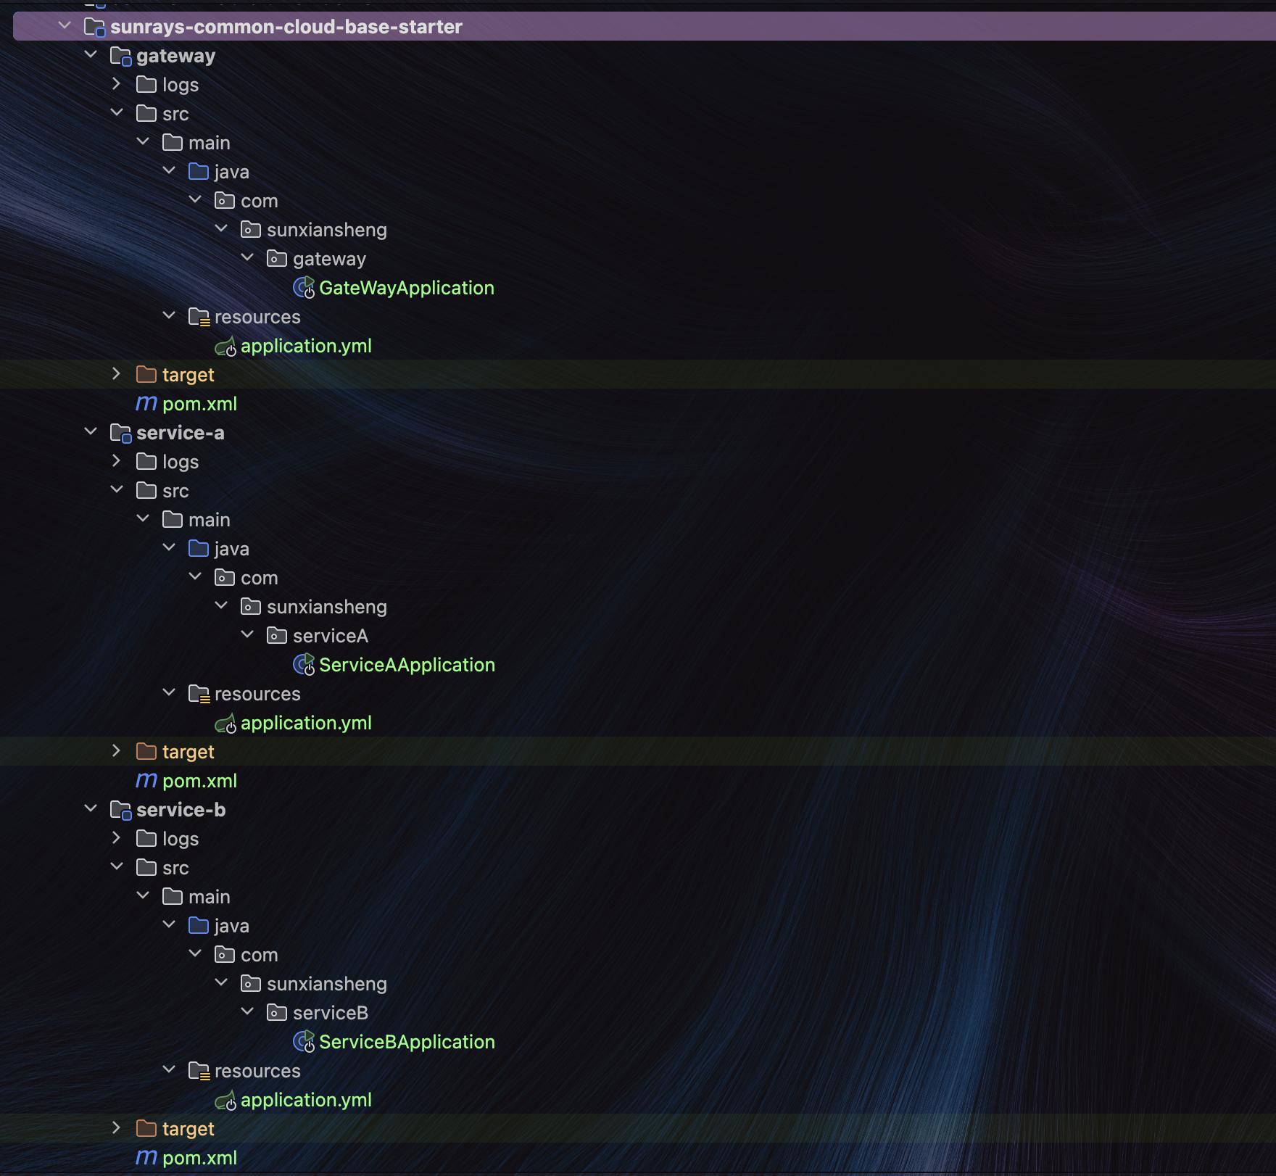Expand the target folder under gateway

[117, 374]
